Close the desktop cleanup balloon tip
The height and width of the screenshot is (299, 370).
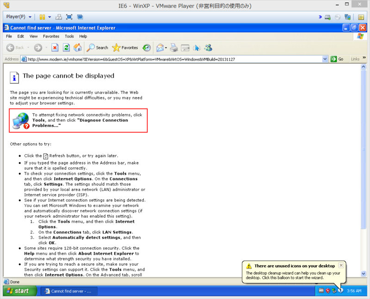(341, 265)
